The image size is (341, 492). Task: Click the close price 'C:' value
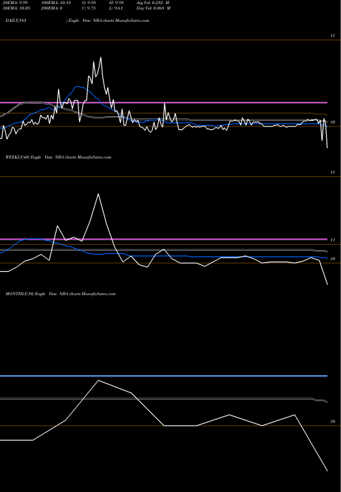(x=89, y=8)
